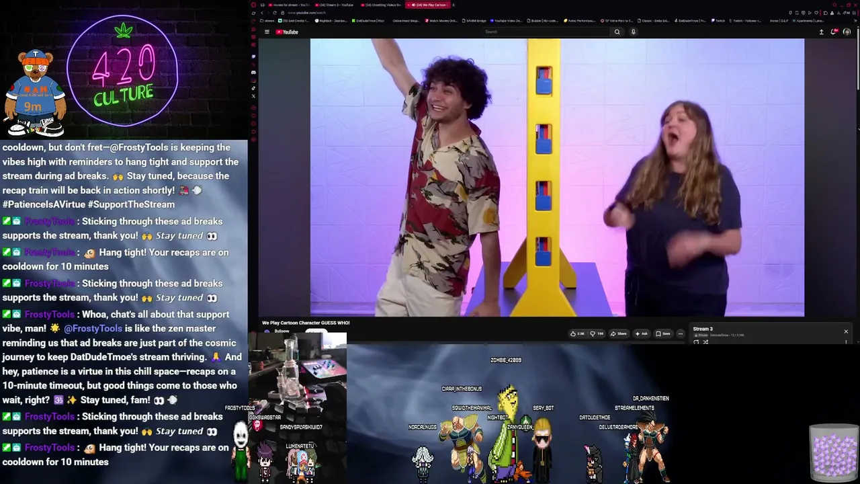This screenshot has width=860, height=484.
Task: Go to YouTube home via the logo
Action: click(287, 32)
